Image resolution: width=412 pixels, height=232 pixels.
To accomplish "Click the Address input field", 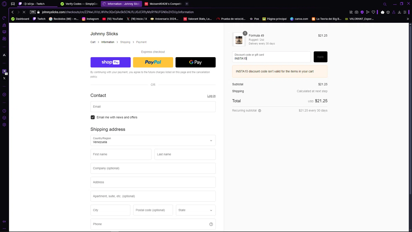I will (153, 182).
